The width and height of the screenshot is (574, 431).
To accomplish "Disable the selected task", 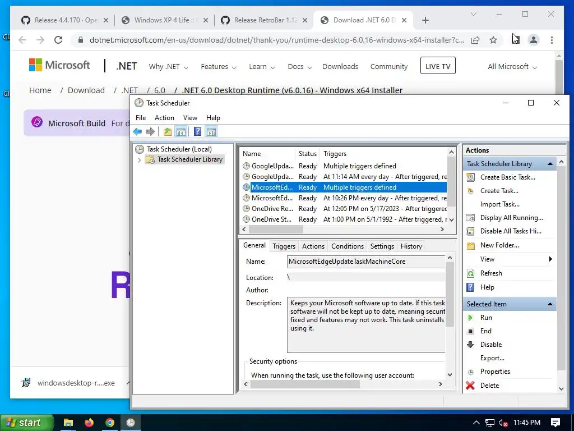I will [x=490, y=345].
